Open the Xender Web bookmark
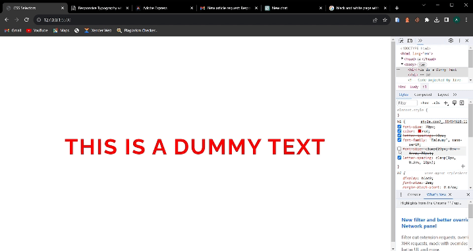Viewport: 473px width, 251px height. coord(98,30)
